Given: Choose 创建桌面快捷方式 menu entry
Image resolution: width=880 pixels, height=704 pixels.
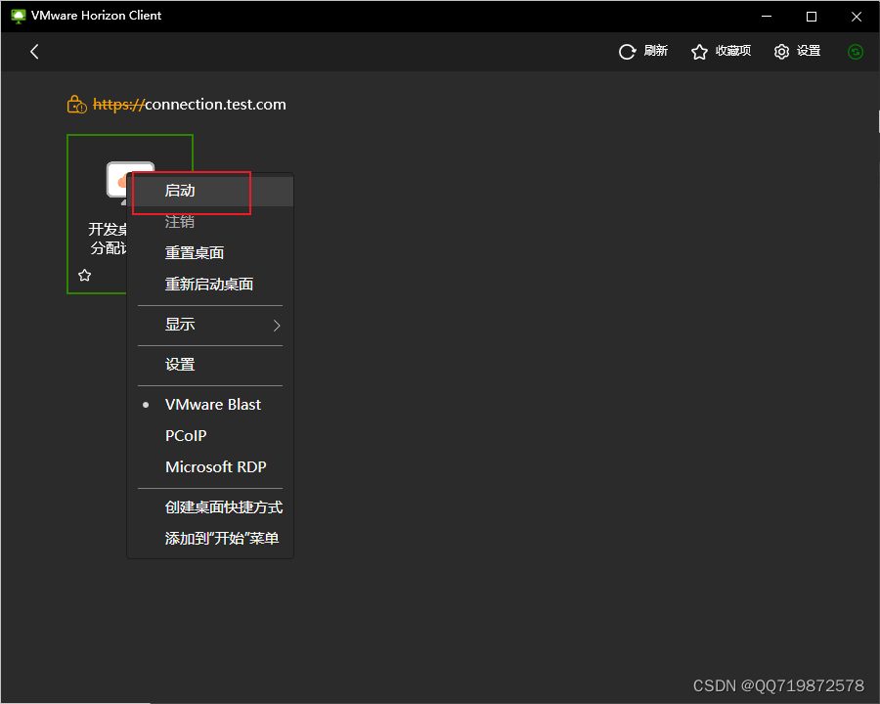Looking at the screenshot, I should tap(210, 507).
